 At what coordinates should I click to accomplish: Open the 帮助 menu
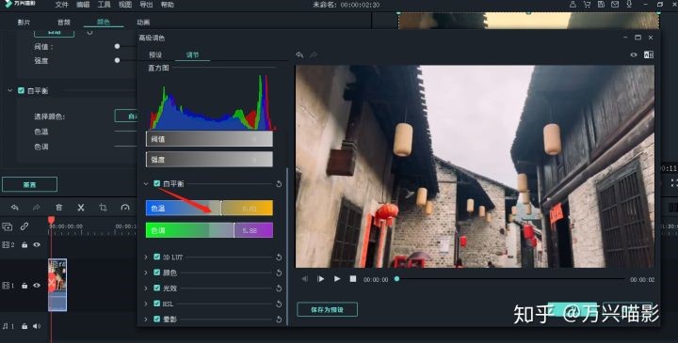[x=168, y=5]
